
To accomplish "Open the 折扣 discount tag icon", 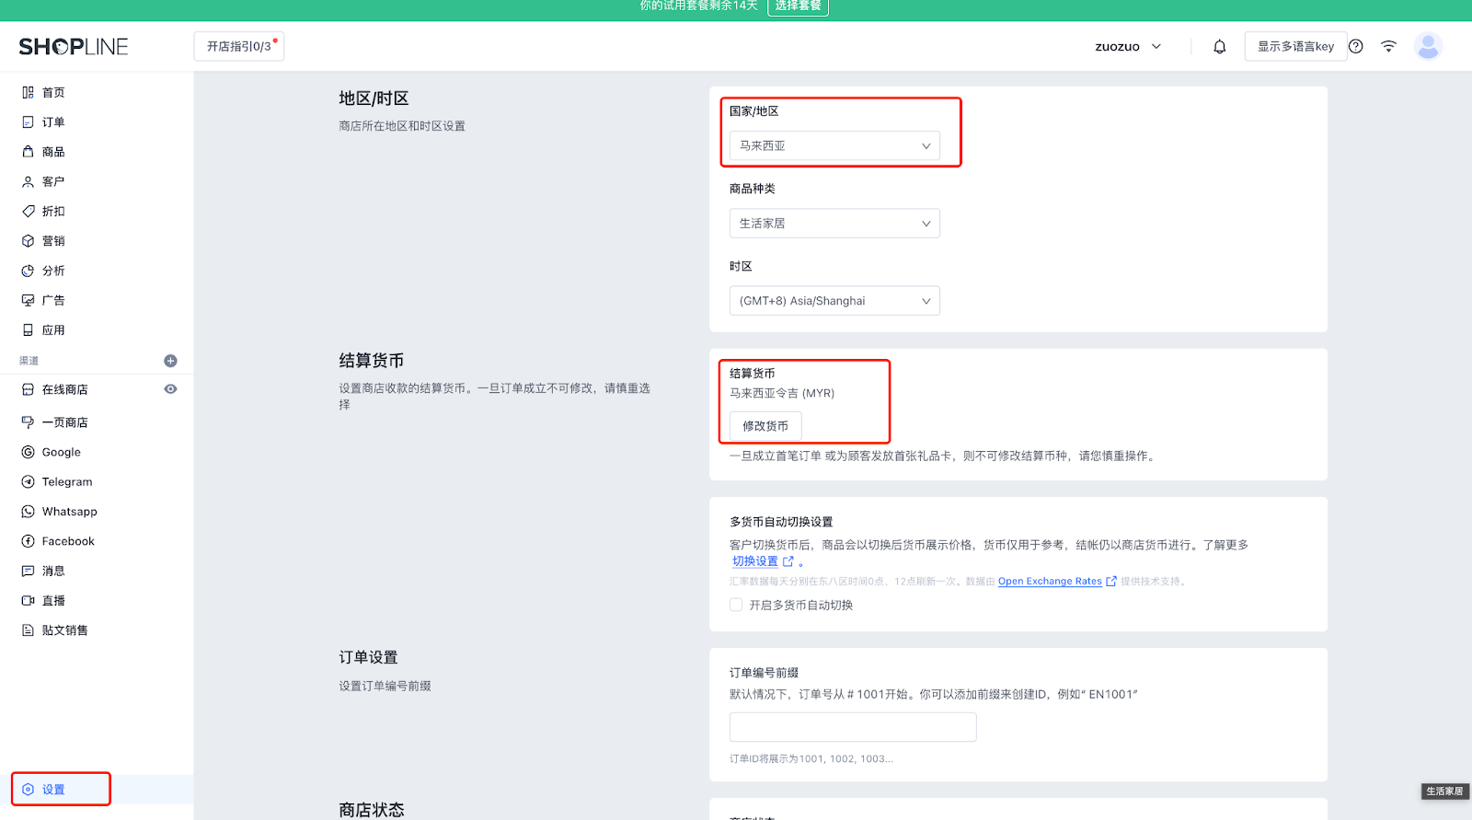I will pos(29,211).
